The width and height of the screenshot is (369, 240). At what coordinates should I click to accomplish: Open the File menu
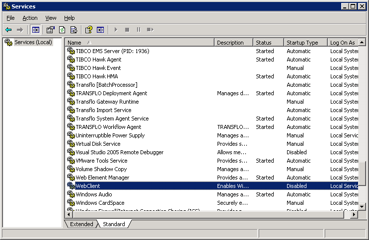pyautogui.click(x=10, y=18)
